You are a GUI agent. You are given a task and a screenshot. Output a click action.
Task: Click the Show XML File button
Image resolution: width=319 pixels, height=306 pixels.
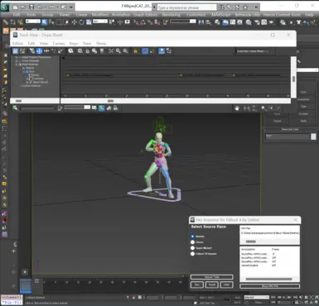click(269, 286)
